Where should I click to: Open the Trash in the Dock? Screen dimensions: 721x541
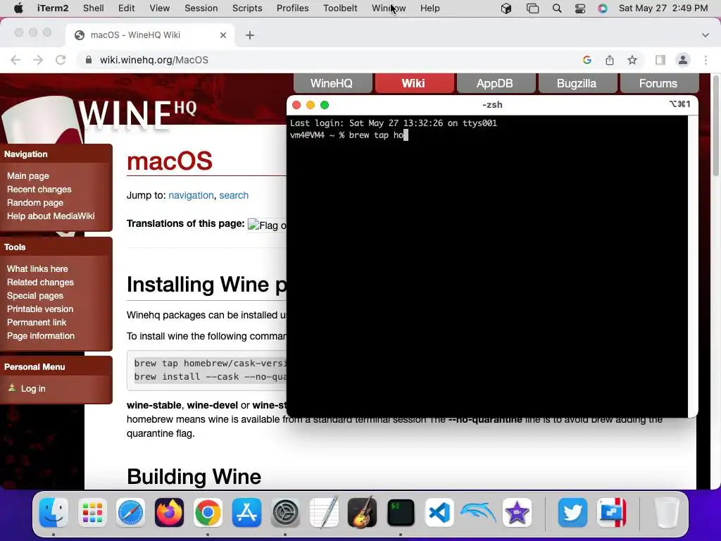pyautogui.click(x=667, y=513)
